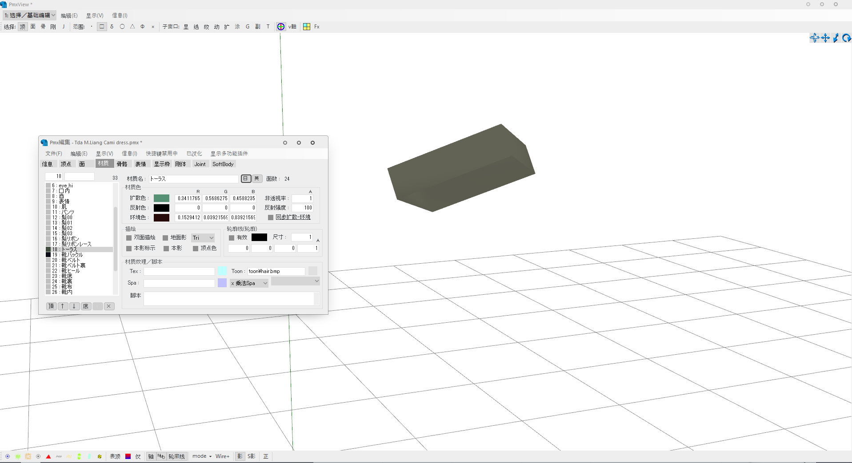Click the yellow-blue grid view icon
Viewport: 852px width, 463px height.
pyautogui.click(x=307, y=27)
